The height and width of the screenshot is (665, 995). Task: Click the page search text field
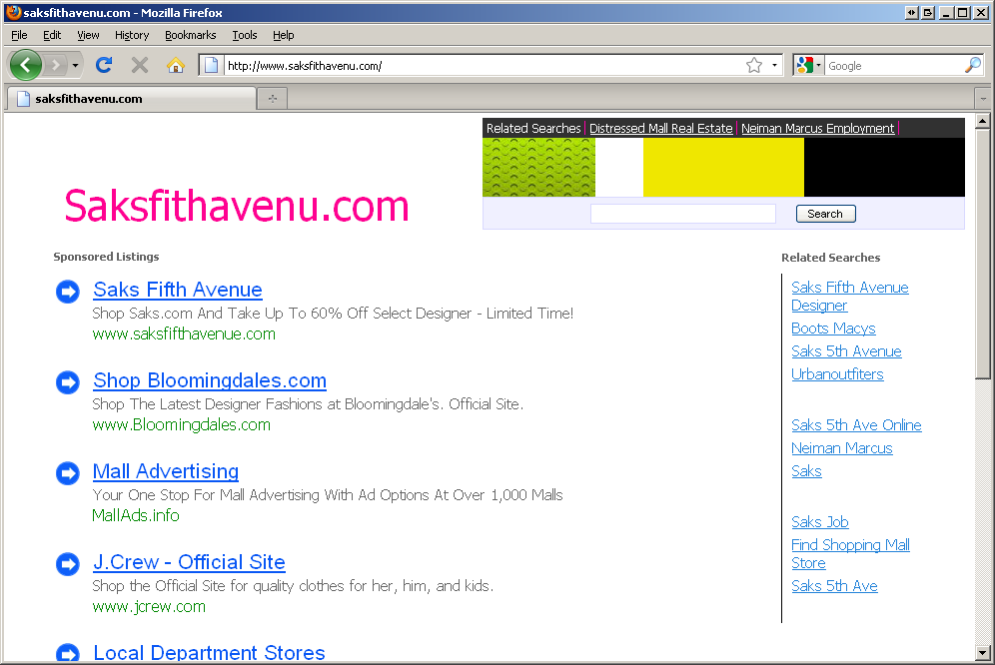pyautogui.click(x=682, y=214)
